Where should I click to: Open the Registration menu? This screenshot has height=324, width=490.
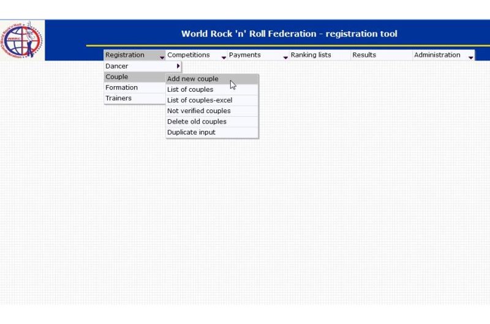coord(125,55)
